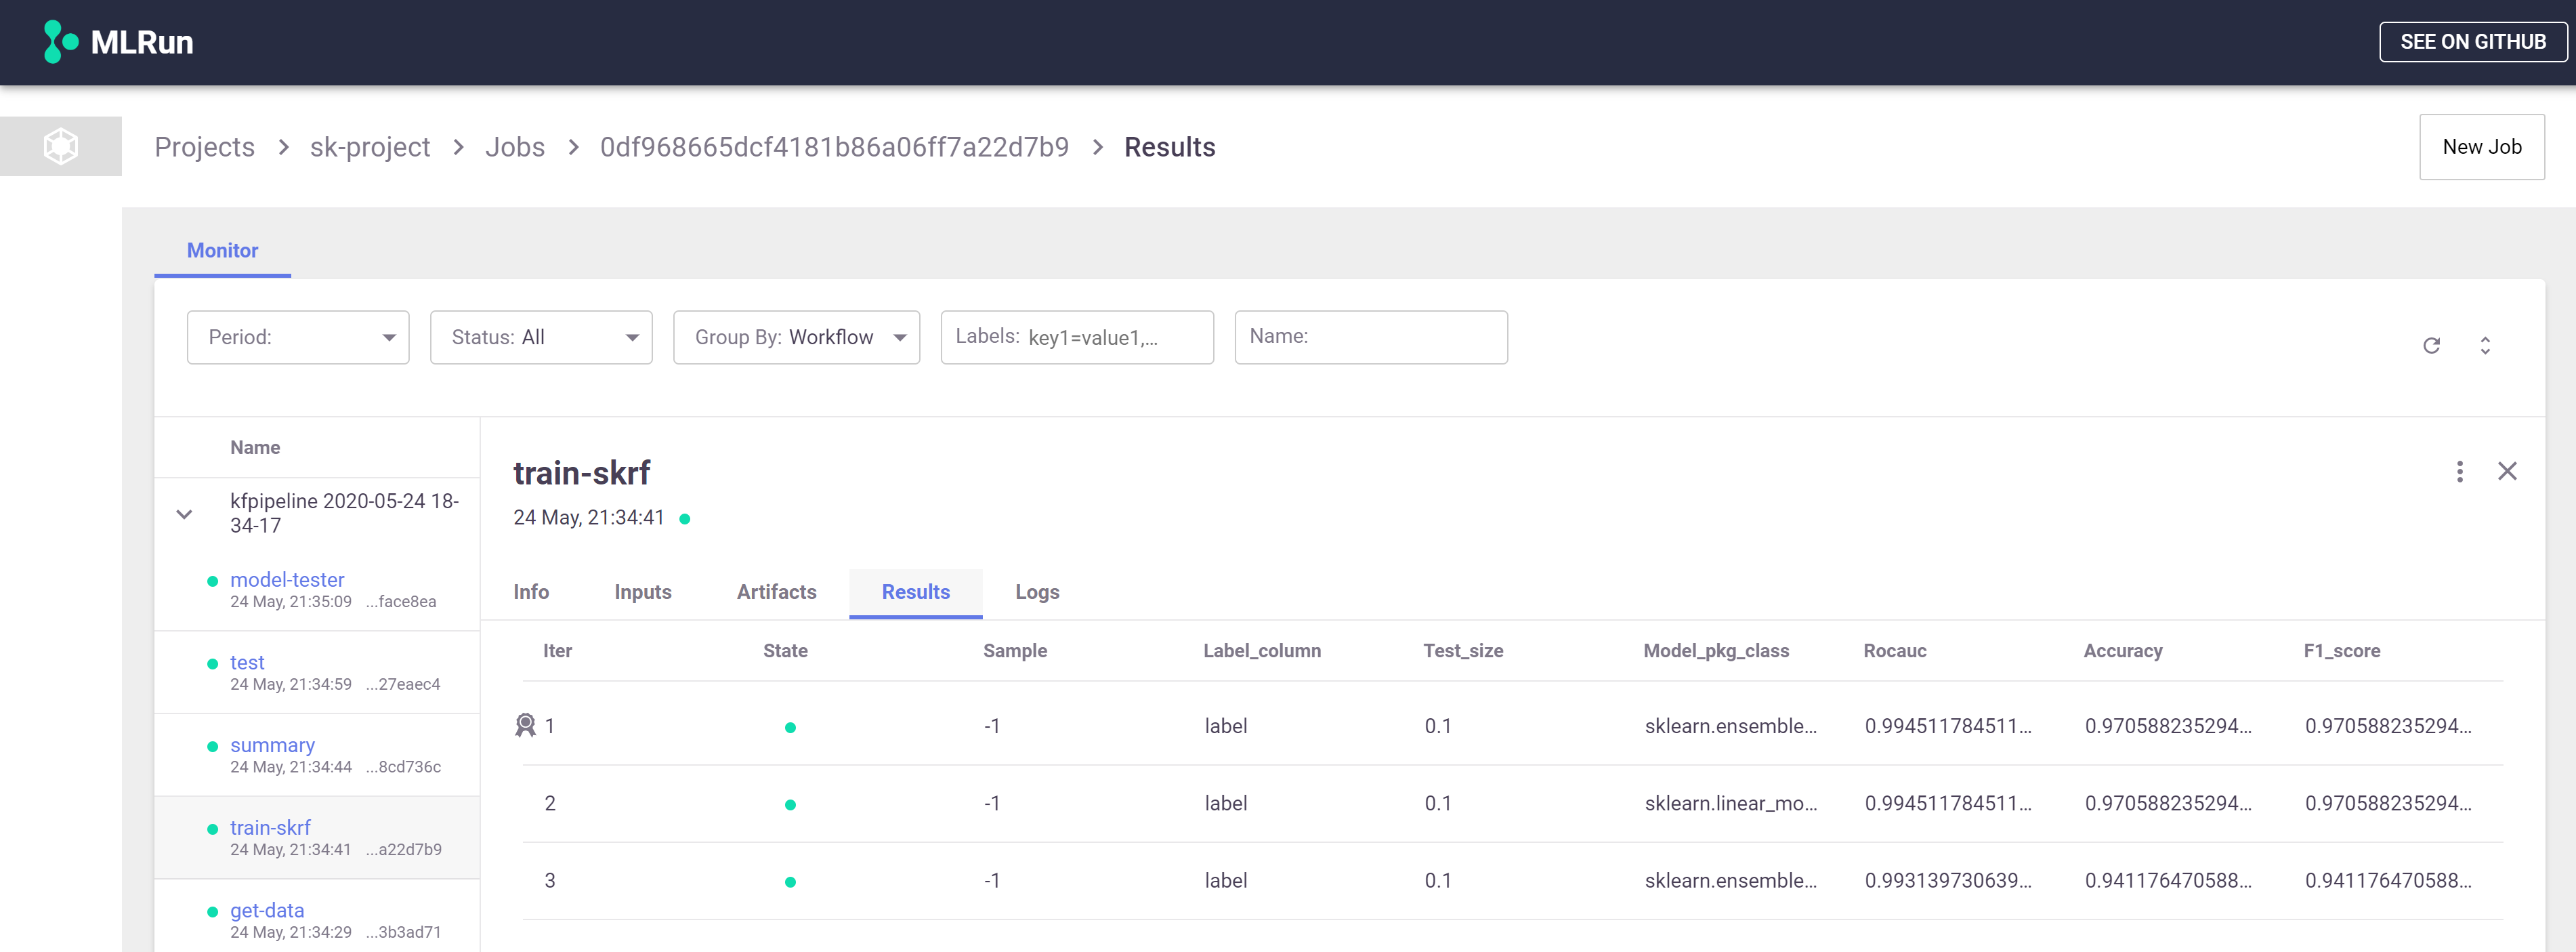The width and height of the screenshot is (2576, 952).
Task: Click the MLRun logo icon
Action: tap(60, 42)
